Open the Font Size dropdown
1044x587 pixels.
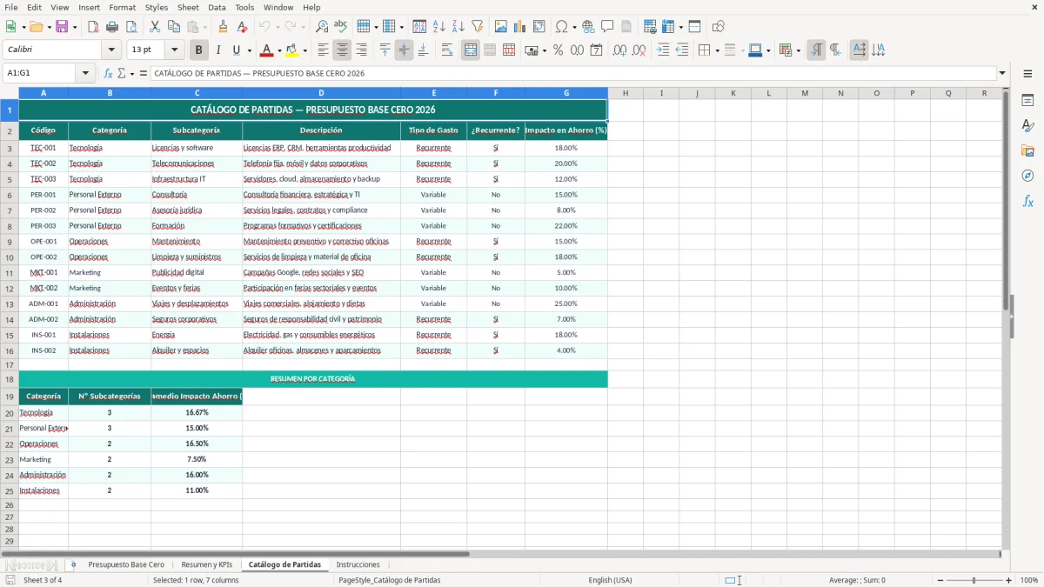[x=175, y=50]
